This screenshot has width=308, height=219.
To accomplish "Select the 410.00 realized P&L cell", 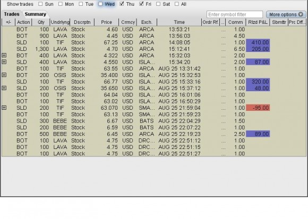I will [258, 42].
